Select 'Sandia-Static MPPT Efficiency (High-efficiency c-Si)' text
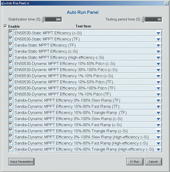Viewport: 170px width, 172px height. tap(59, 57)
